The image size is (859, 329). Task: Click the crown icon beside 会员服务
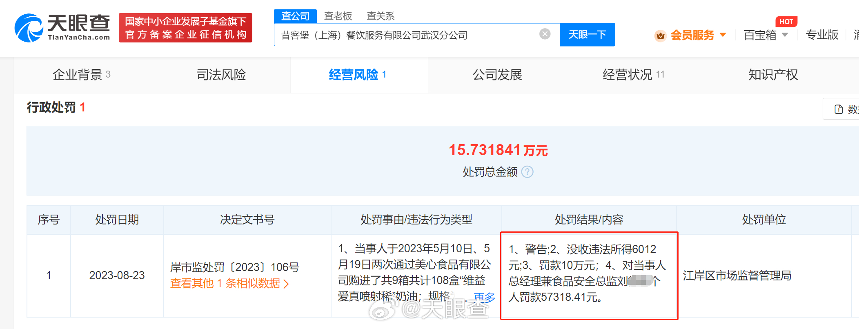(660, 36)
